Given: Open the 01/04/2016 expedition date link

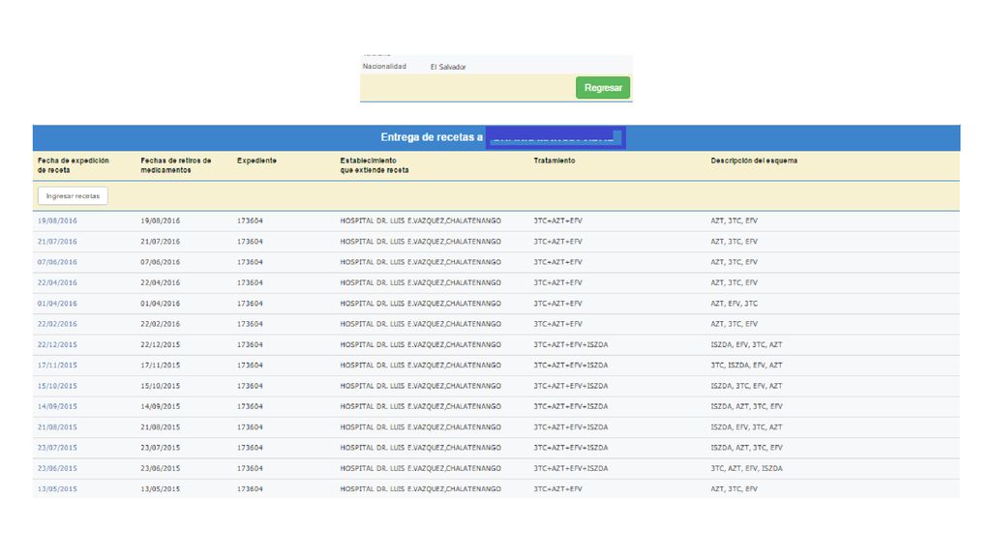Looking at the screenshot, I should pyautogui.click(x=57, y=304).
